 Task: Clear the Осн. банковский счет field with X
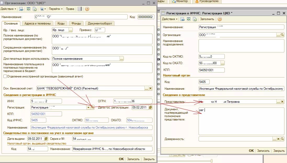[x=150, y=88]
